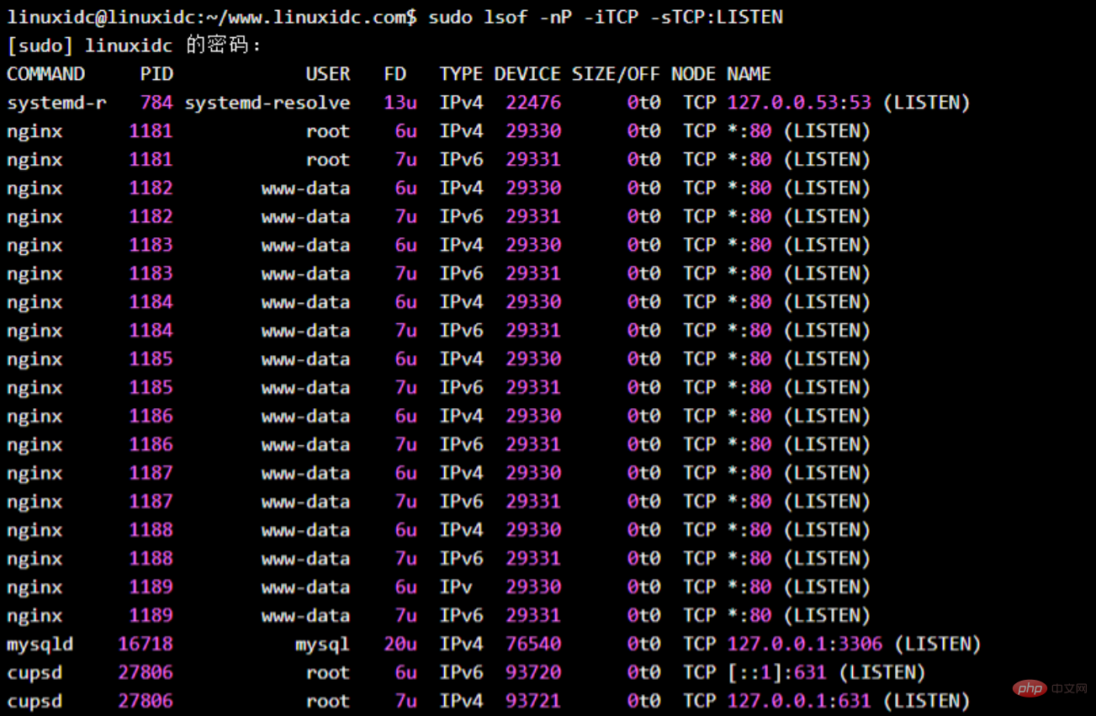1096x716 pixels.
Task: Click PID 1188 in its 6u row
Action: tap(151, 530)
